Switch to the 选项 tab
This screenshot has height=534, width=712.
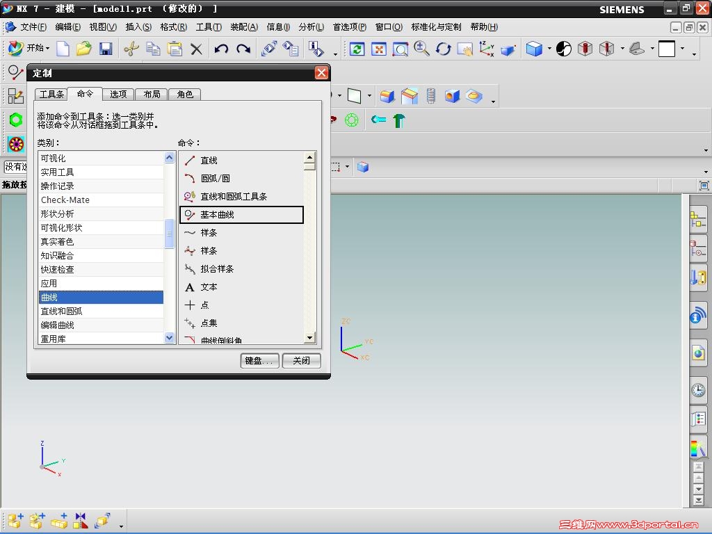click(118, 94)
